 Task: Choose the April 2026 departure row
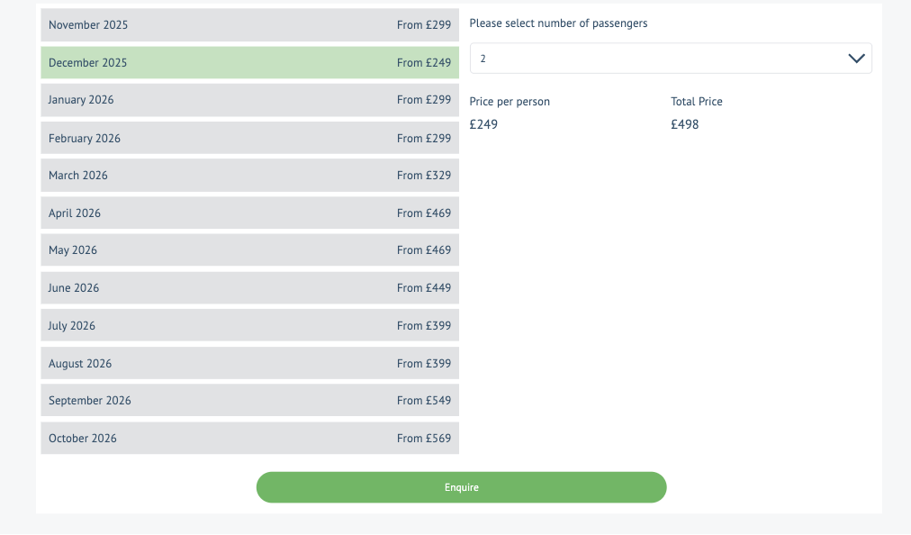coord(249,213)
